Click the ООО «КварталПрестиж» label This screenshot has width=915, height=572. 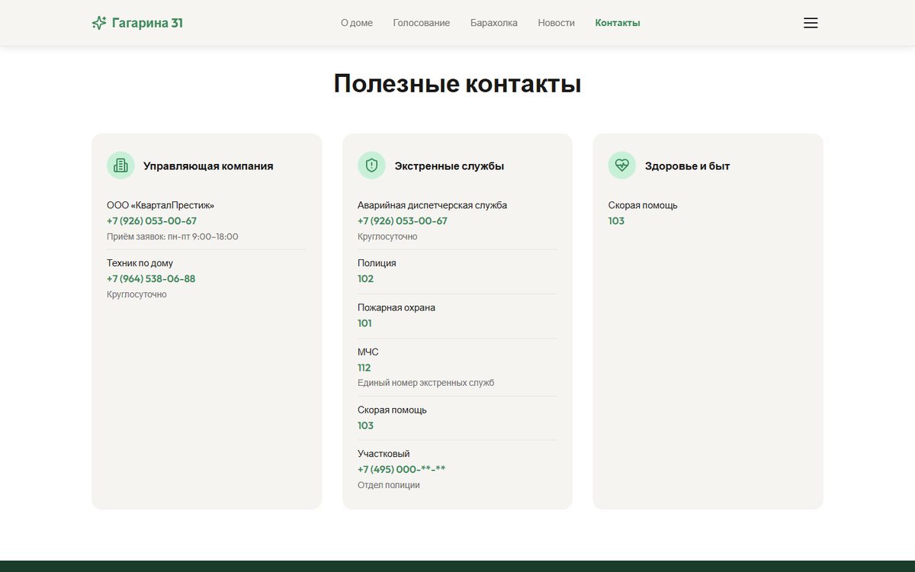(161, 205)
